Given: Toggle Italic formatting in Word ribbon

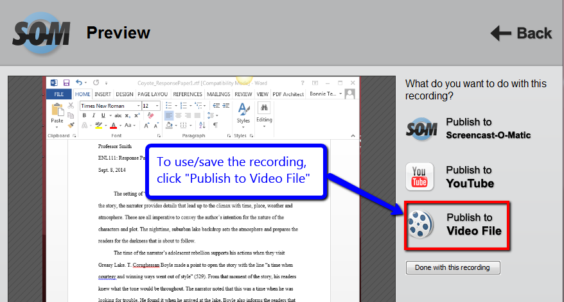Looking at the screenshot, I should 94,115.
